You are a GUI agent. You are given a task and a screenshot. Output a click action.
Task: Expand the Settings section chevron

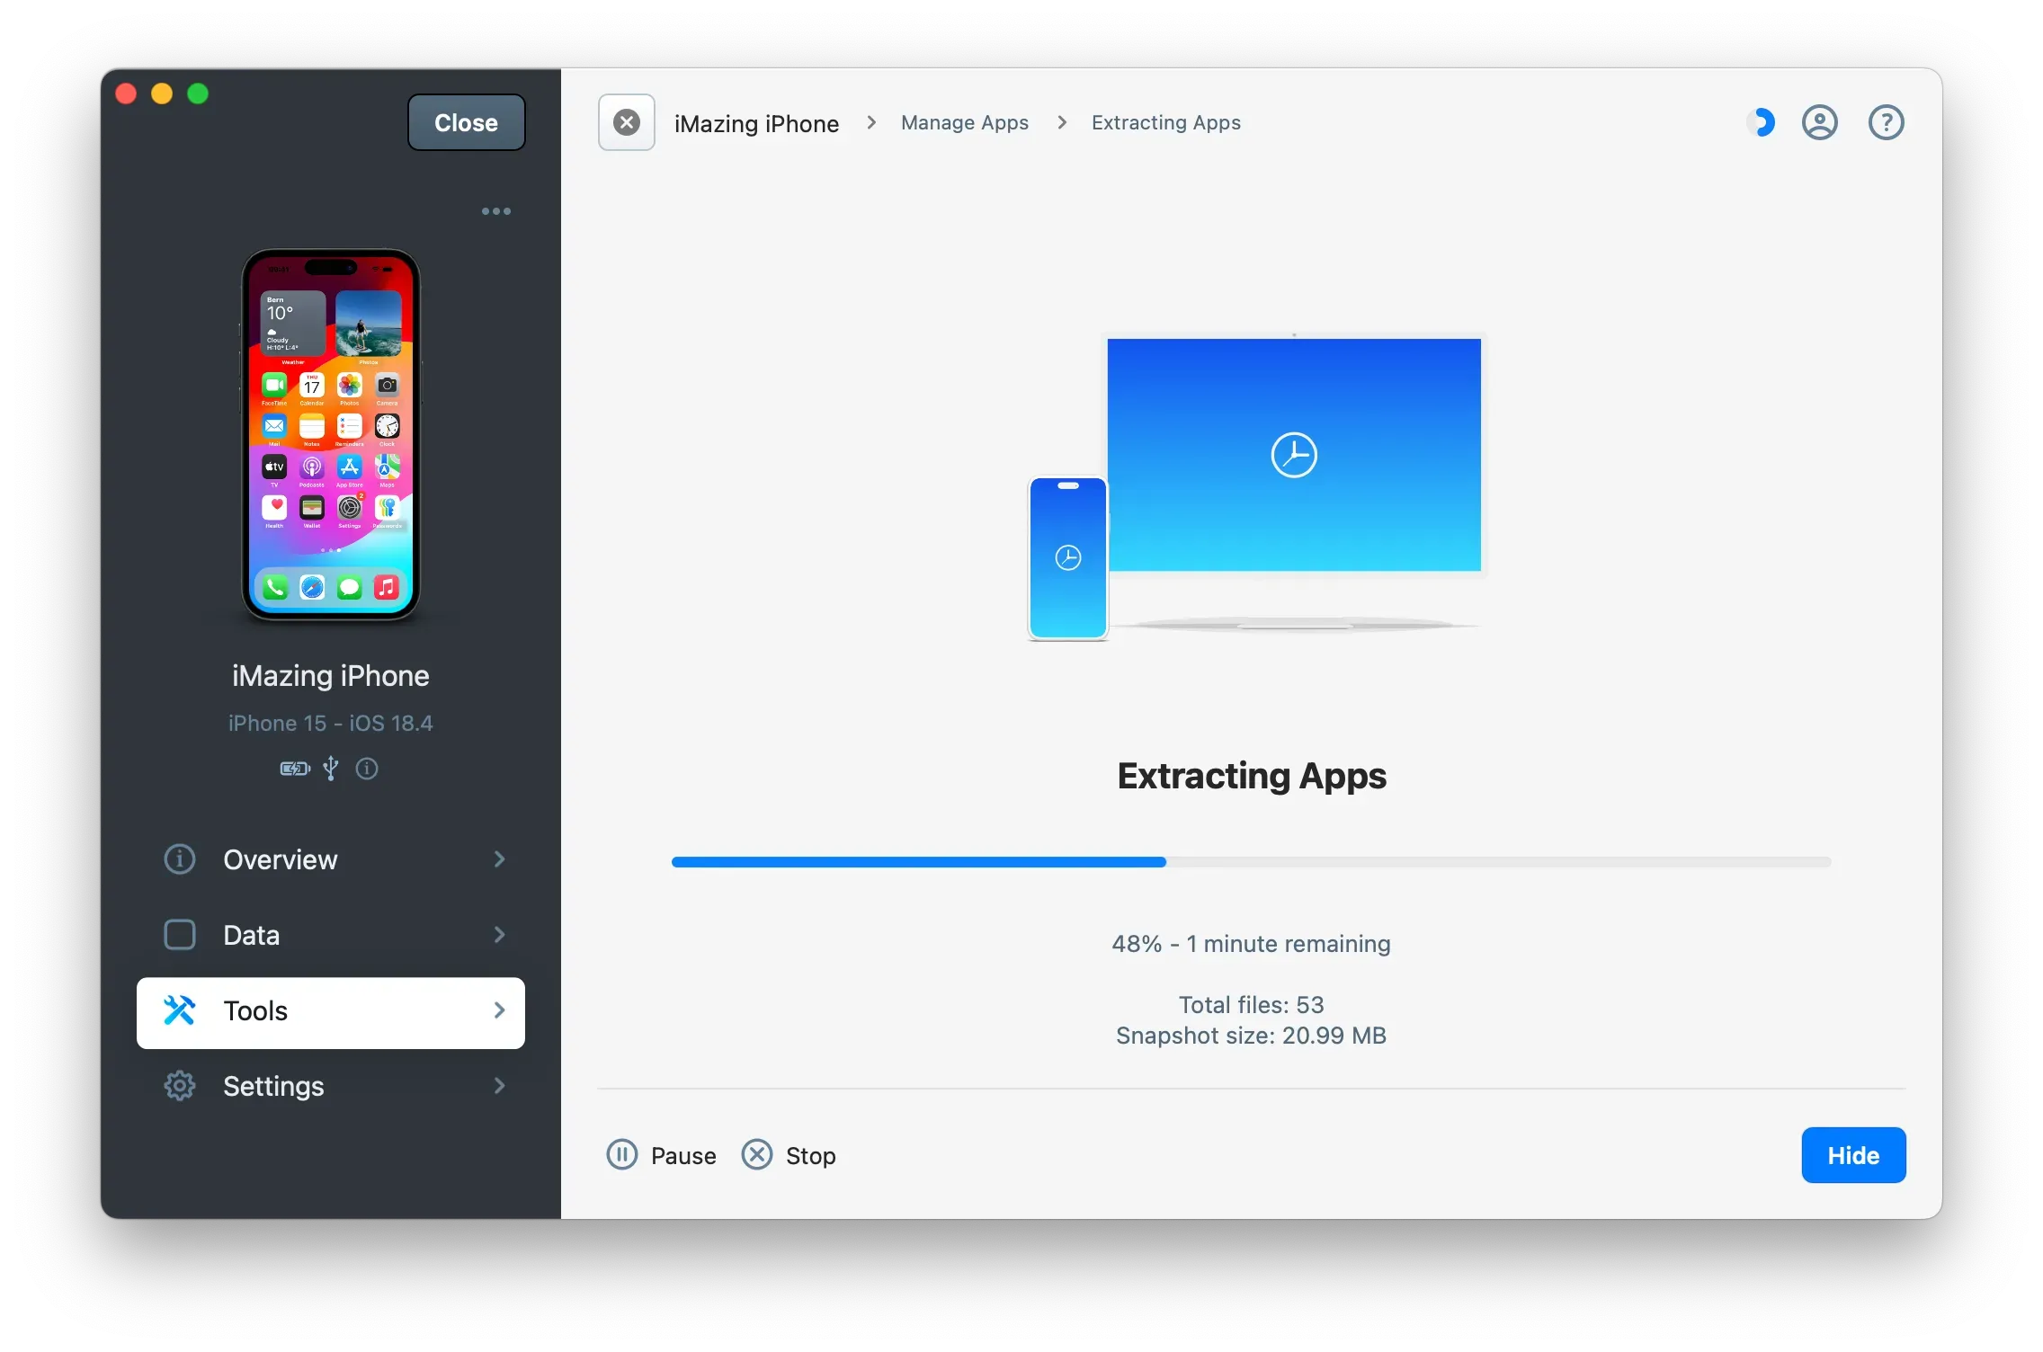pyautogui.click(x=500, y=1086)
